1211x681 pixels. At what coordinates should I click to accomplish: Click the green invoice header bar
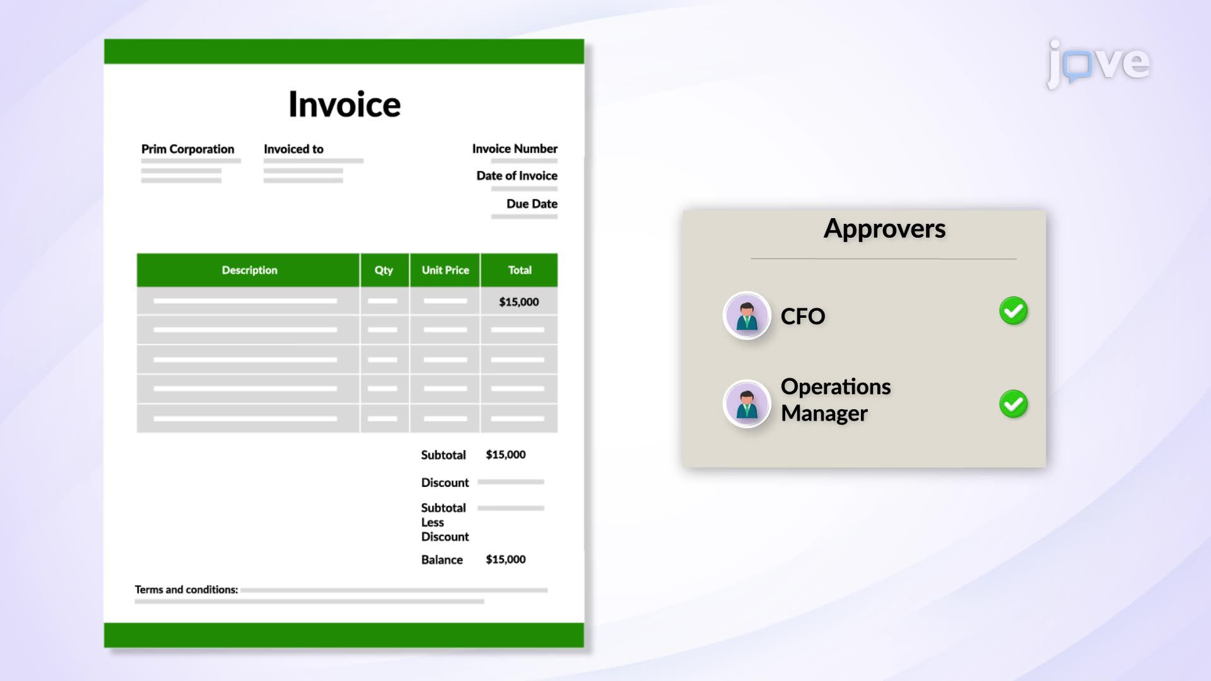[x=344, y=52]
